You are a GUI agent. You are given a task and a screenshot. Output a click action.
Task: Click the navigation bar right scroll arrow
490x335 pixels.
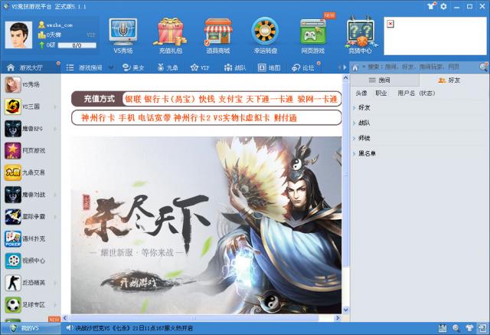pos(345,67)
